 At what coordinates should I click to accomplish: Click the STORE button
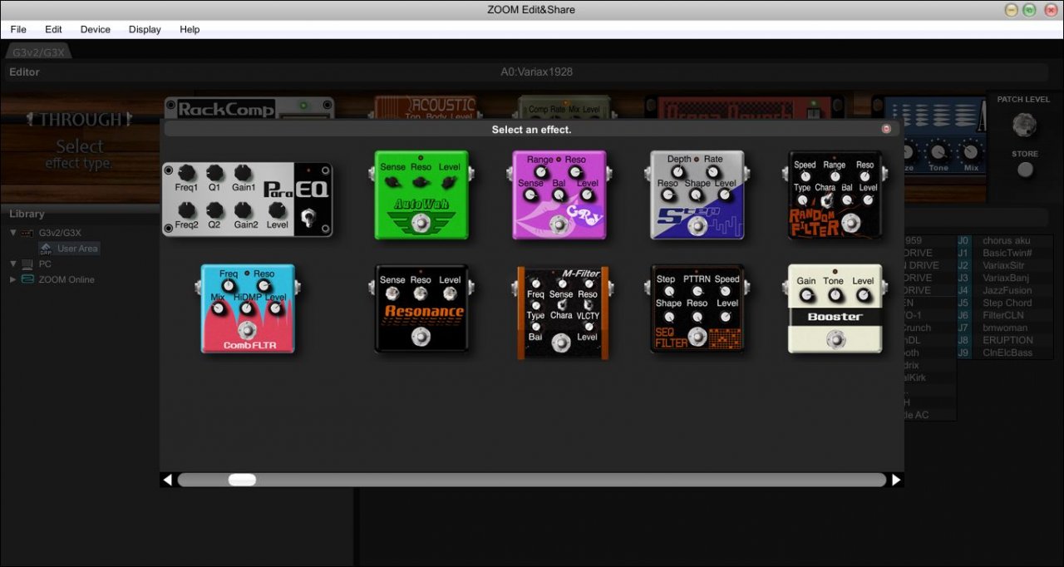pos(1026,170)
